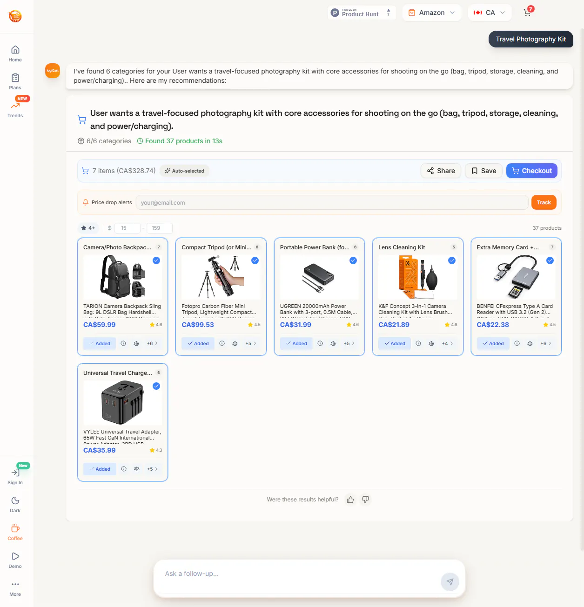Image resolution: width=584 pixels, height=607 pixels.
Task: Open info icon for Fotopro Tripod
Action: coord(222,343)
